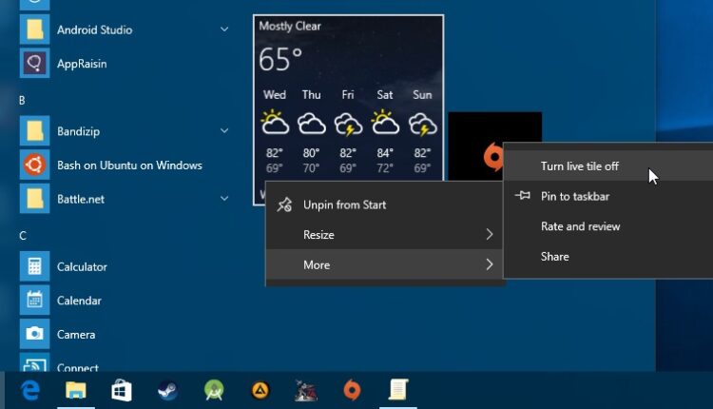This screenshot has width=713, height=409.
Task: Expand the Android Studio folder chevron
Action: pos(224,29)
